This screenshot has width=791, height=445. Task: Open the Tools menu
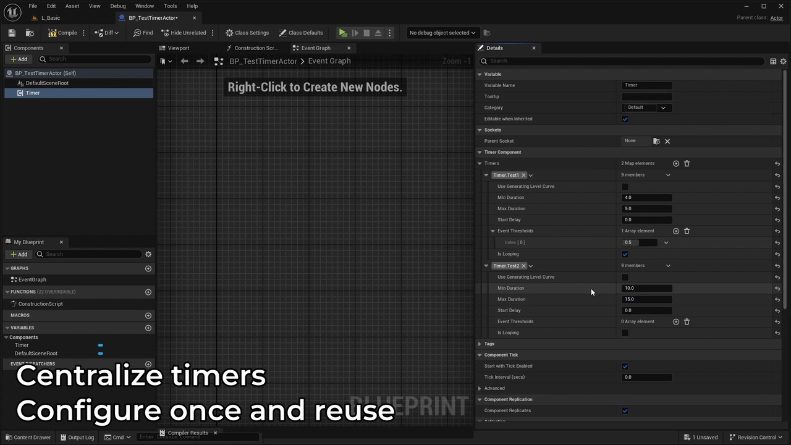171,6
